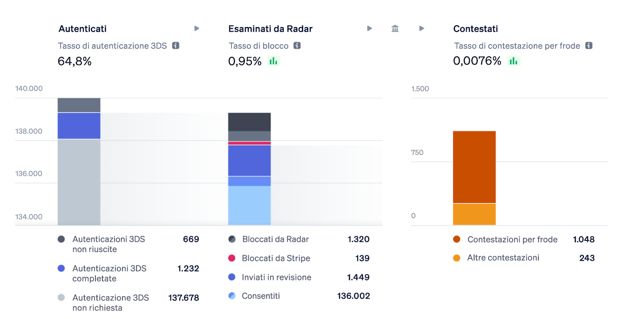Click the Autenticati heading

coord(82,29)
